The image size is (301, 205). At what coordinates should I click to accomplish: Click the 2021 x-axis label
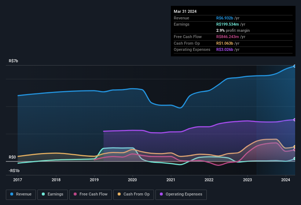171,180
